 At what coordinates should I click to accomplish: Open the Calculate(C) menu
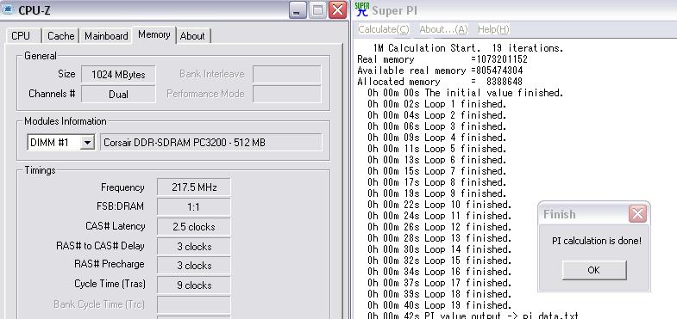384,29
